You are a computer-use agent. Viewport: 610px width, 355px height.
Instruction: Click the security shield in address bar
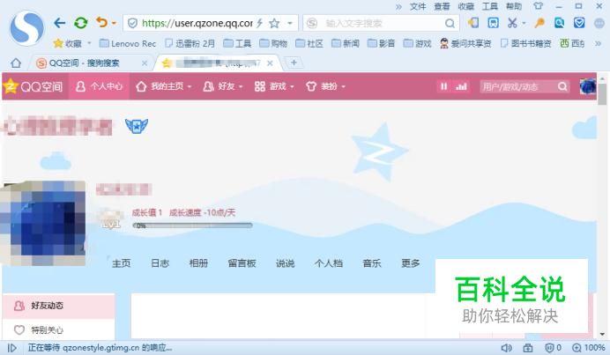pos(132,23)
